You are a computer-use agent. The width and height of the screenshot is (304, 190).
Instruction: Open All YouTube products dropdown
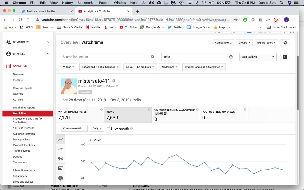click(140, 67)
